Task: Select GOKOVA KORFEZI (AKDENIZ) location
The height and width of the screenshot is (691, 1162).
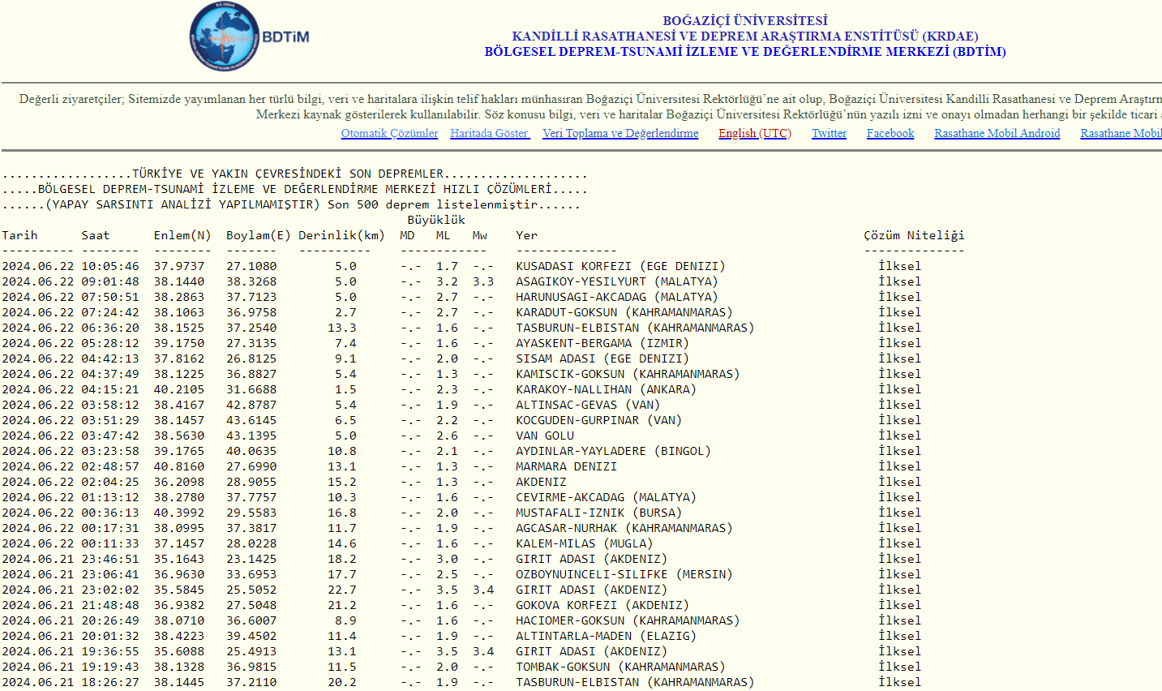Action: (x=602, y=605)
